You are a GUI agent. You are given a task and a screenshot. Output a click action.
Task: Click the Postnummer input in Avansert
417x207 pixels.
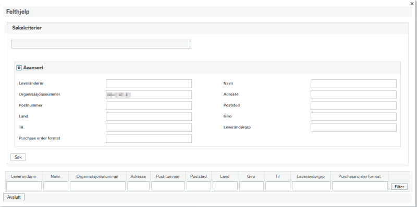149,105
